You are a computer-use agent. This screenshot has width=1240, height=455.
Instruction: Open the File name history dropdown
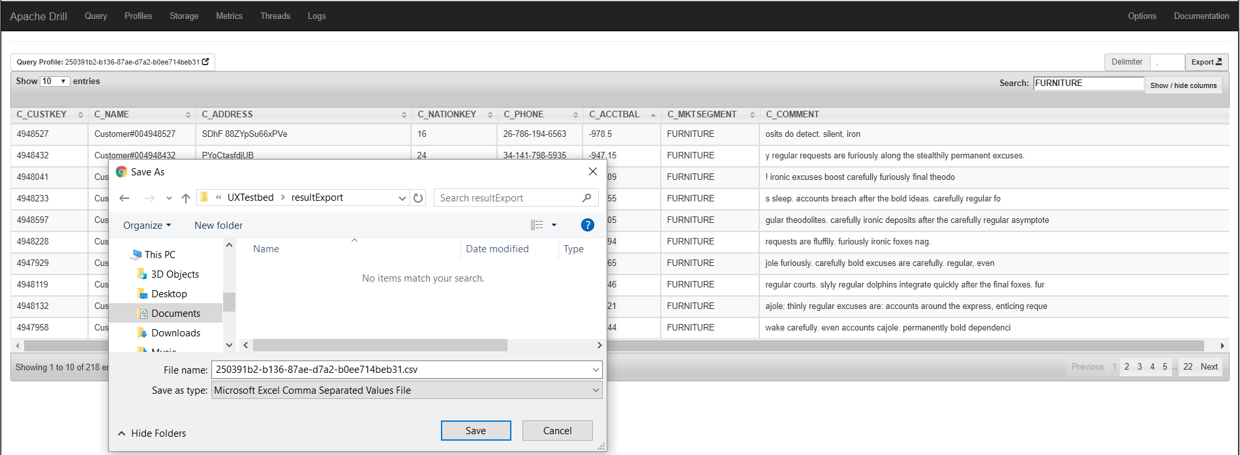click(596, 370)
